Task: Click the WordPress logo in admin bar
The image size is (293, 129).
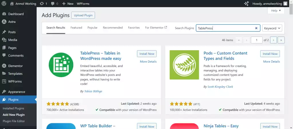Action: pyautogui.click(x=4, y=4)
